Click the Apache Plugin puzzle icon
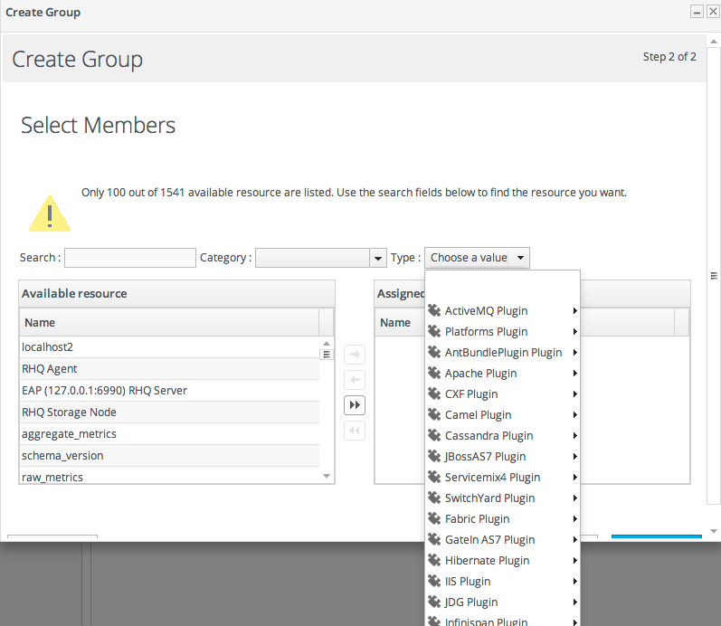Screen dimensions: 721x626 pos(434,374)
